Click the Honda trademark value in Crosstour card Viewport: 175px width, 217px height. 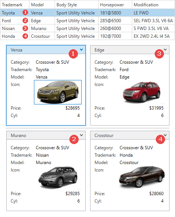[x=126, y=155]
